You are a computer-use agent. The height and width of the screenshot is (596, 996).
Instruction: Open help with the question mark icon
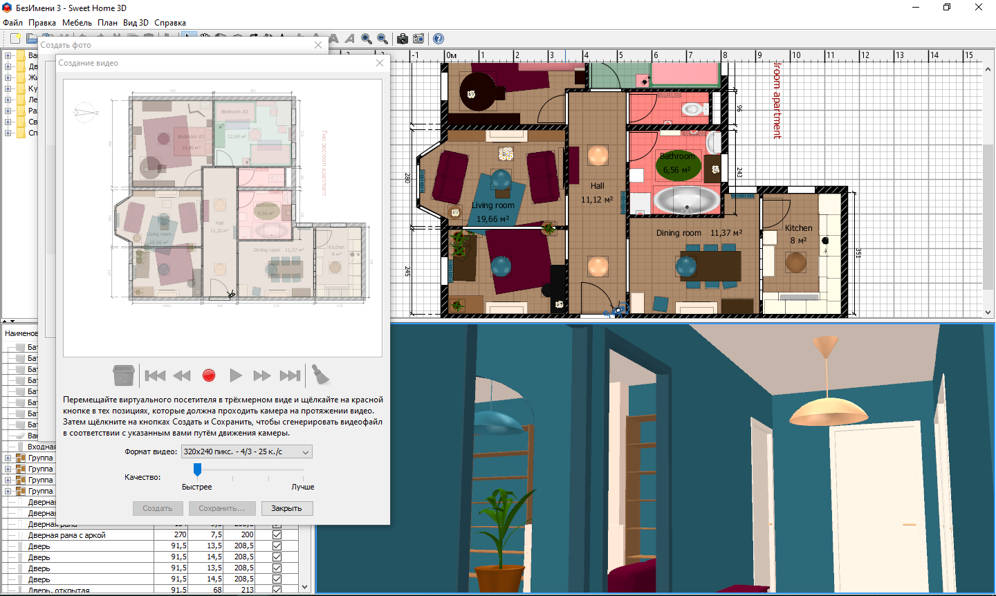[x=439, y=39]
